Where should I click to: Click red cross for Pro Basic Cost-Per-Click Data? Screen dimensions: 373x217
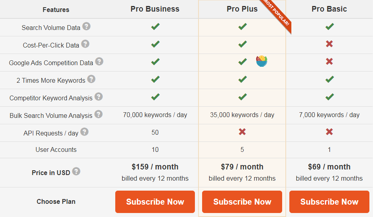329,44
